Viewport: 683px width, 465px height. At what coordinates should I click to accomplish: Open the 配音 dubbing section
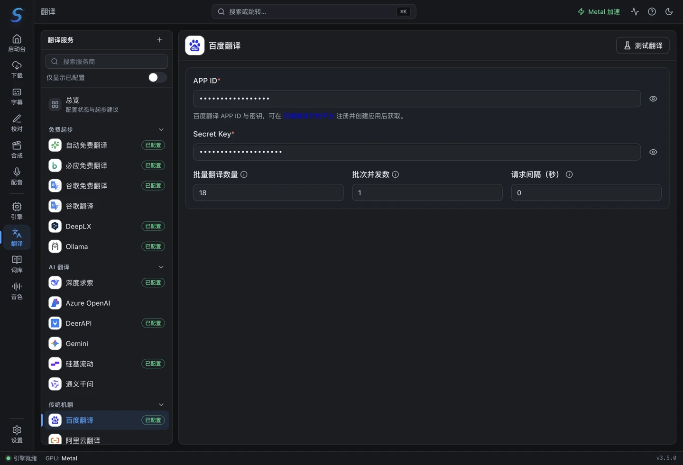(17, 176)
